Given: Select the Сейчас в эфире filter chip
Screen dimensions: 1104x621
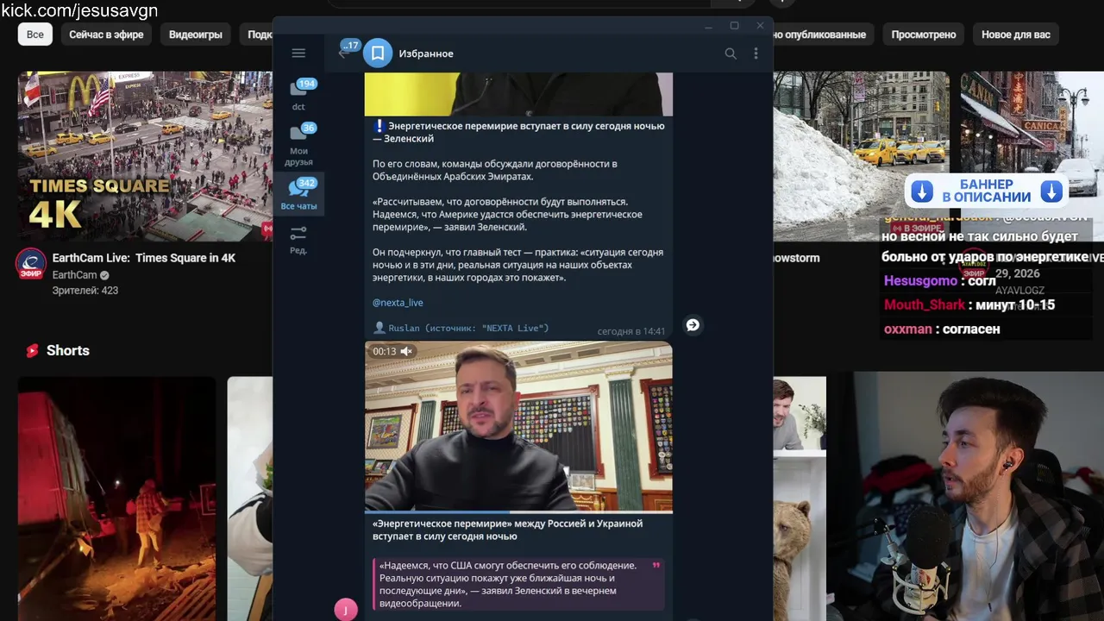Looking at the screenshot, I should tap(106, 34).
